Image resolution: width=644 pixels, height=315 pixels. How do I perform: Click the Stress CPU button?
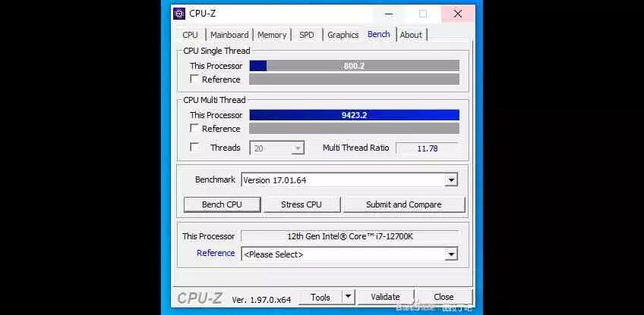click(x=301, y=204)
